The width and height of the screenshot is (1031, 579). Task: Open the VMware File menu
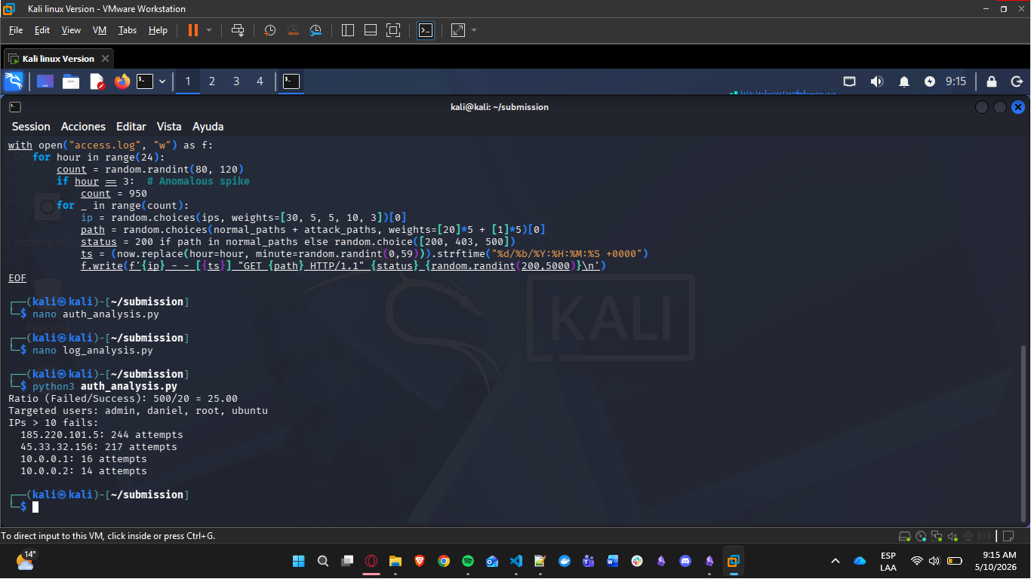[16, 30]
